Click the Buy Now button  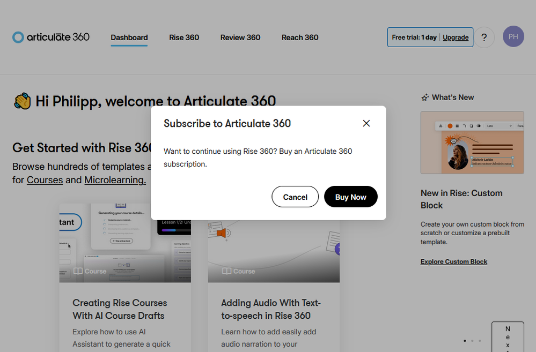point(351,197)
